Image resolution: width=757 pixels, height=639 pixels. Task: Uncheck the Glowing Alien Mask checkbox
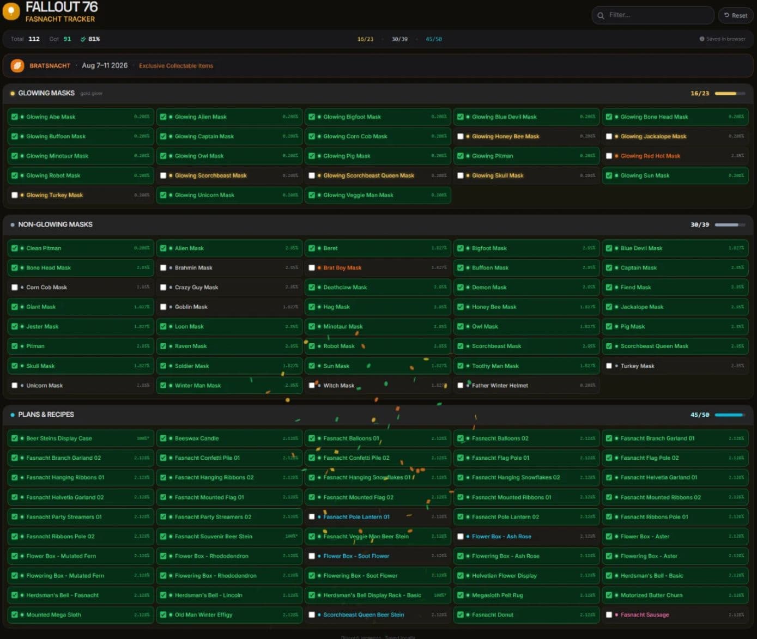point(163,117)
